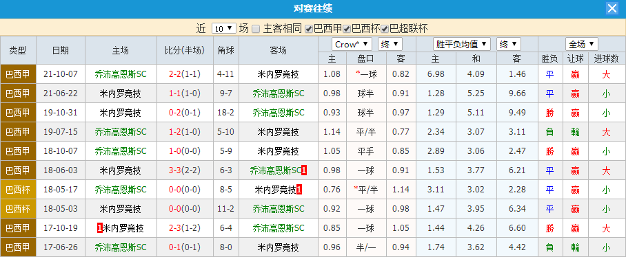Open 乔沛高恩斯SC away team in 18-05-03 row
Image resolution: width=626 pixels, height=257 pixels.
279,209
